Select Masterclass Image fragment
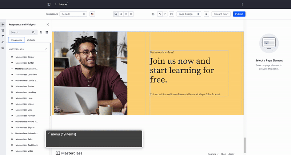This screenshot has height=155, width=291. 25,104
